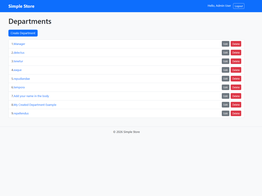262x196 pixels.
Task: Delete the delectus department
Action: click(x=236, y=53)
